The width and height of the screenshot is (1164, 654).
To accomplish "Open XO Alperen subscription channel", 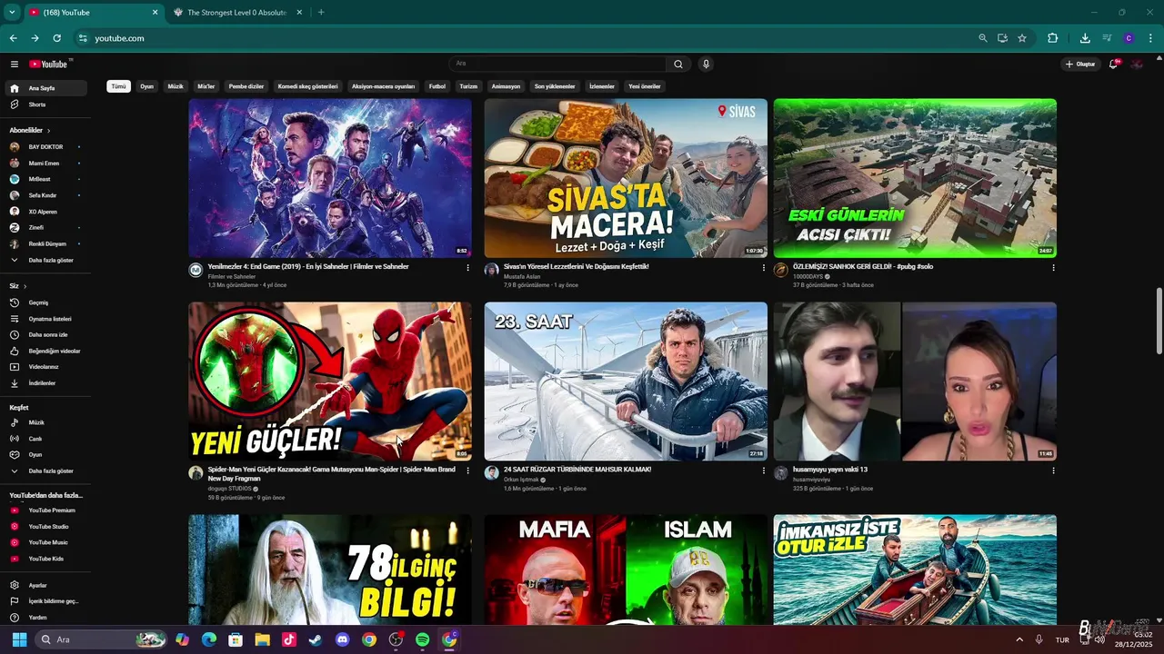I will tap(47, 212).
